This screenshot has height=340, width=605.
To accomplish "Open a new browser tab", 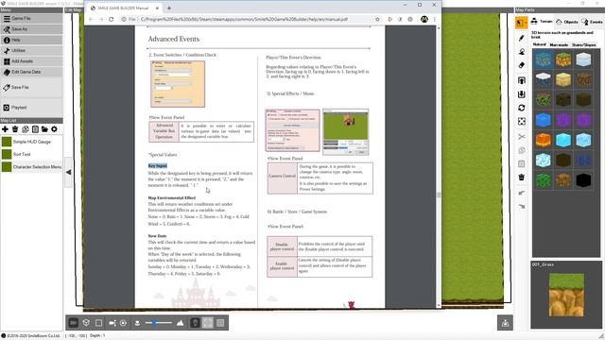I will pos(169,8).
